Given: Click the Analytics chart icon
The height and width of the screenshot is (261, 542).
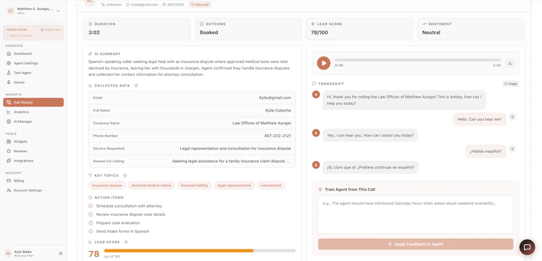Looking at the screenshot, I should (x=9, y=112).
